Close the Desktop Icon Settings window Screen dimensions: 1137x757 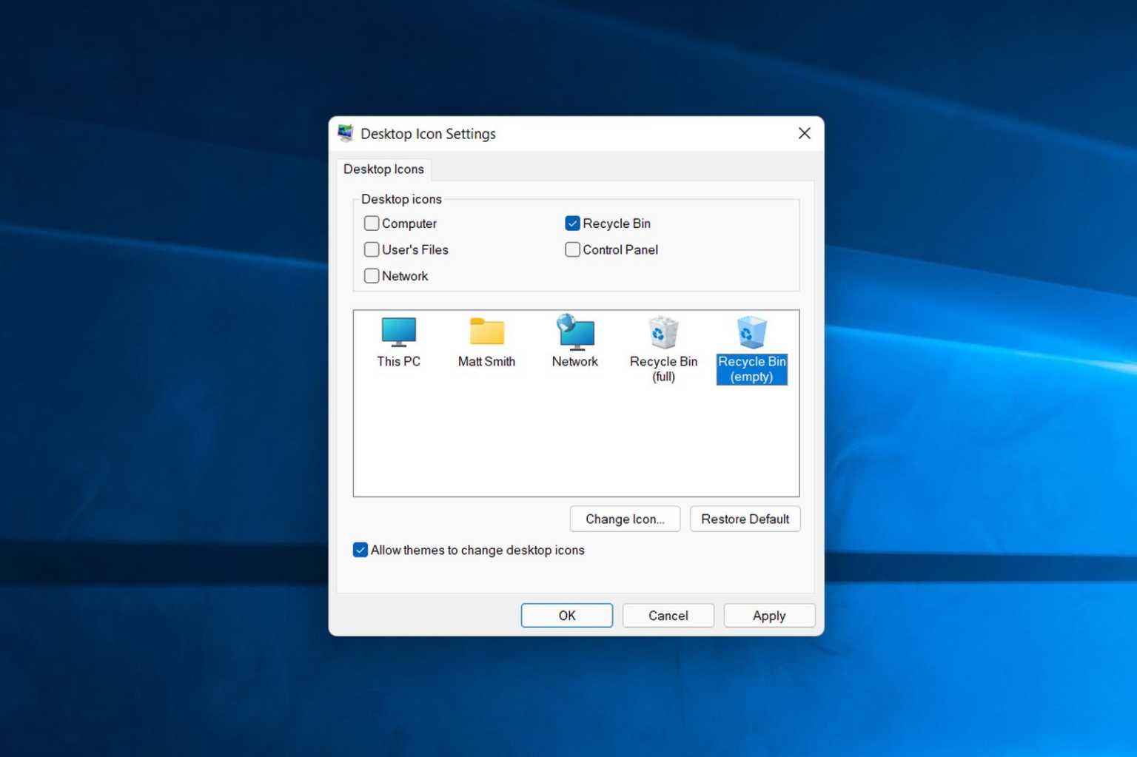[805, 133]
